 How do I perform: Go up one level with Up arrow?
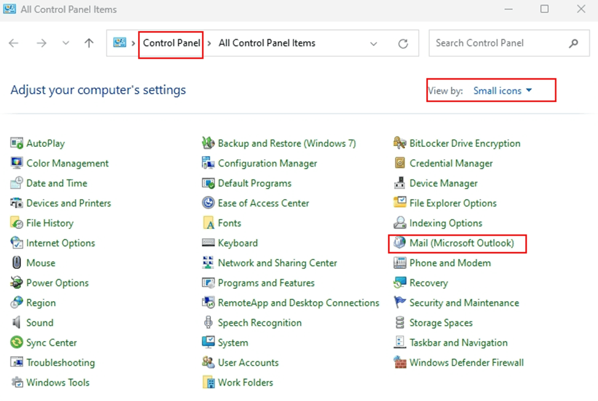pos(89,43)
